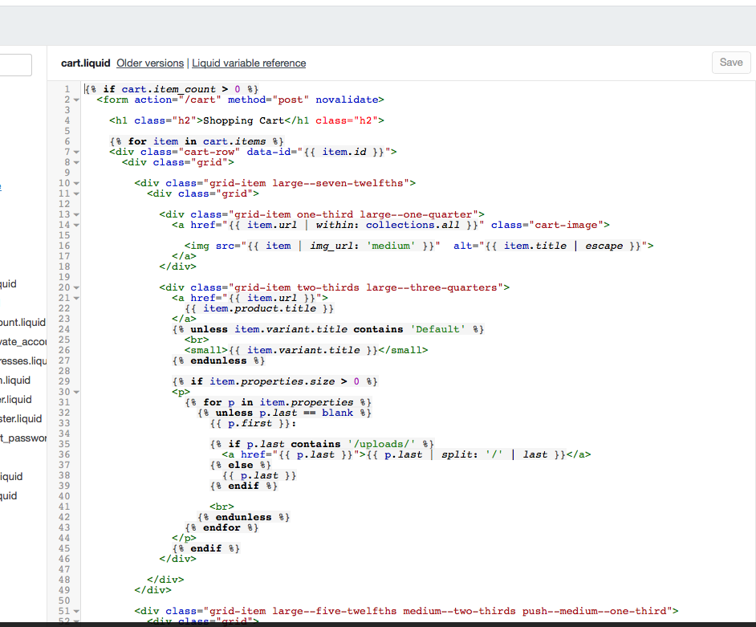Fold the cart-image anchor on line 14

(76, 225)
